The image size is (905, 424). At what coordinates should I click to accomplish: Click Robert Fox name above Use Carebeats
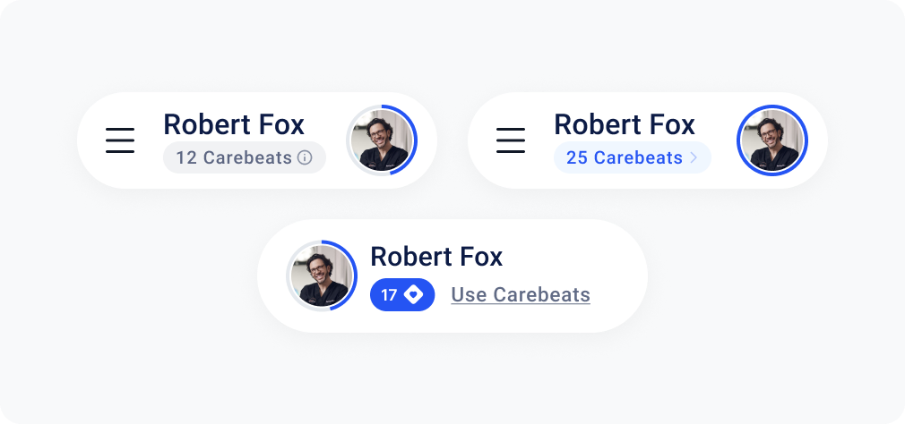coord(436,257)
